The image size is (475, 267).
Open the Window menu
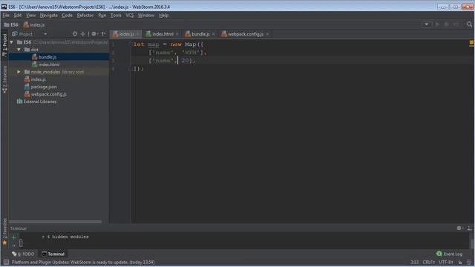coord(146,15)
